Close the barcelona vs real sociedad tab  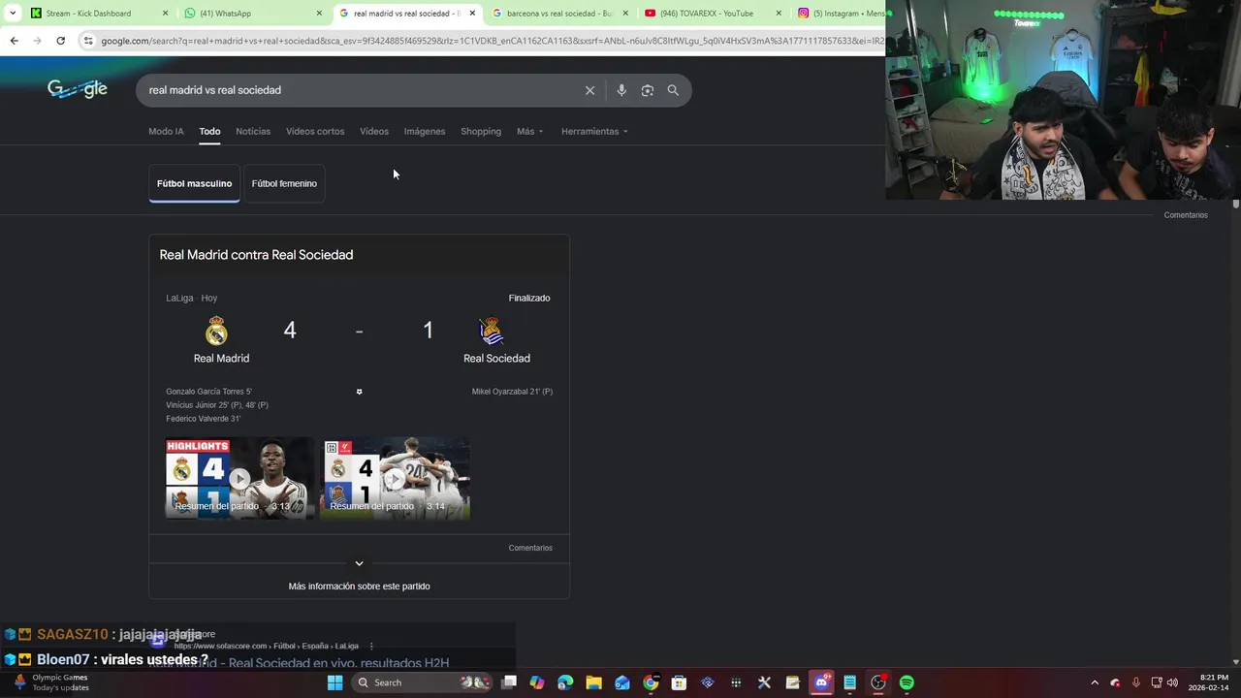pos(625,14)
